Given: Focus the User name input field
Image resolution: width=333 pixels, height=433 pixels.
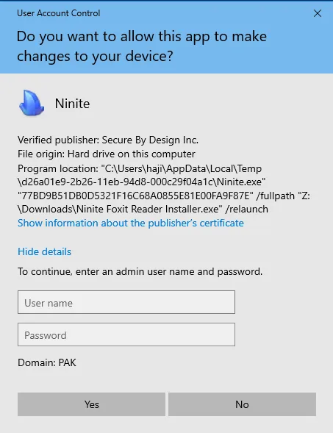Looking at the screenshot, I should (x=126, y=302).
